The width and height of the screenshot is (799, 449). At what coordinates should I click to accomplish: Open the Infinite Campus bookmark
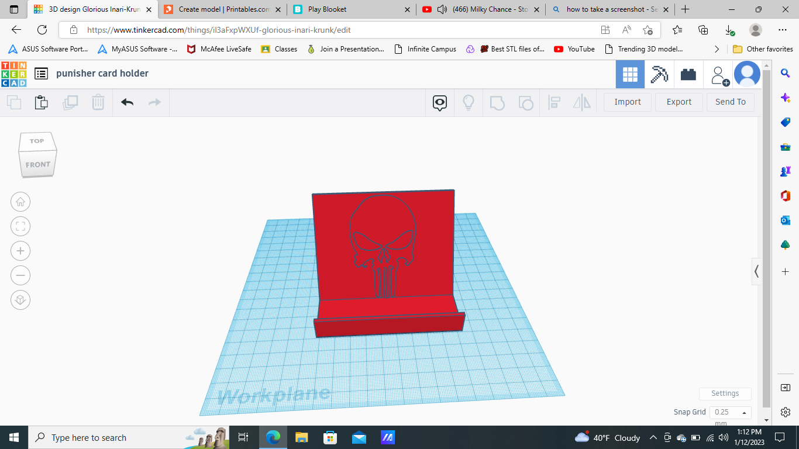[x=425, y=49]
